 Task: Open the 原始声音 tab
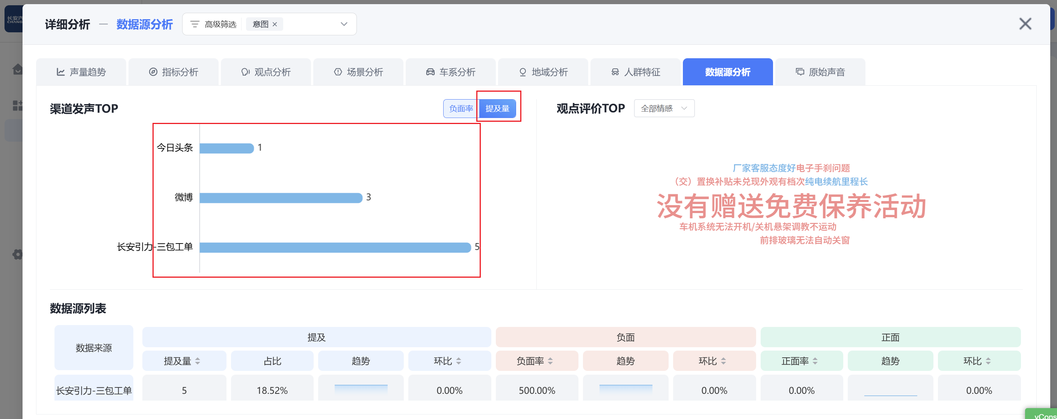[820, 72]
